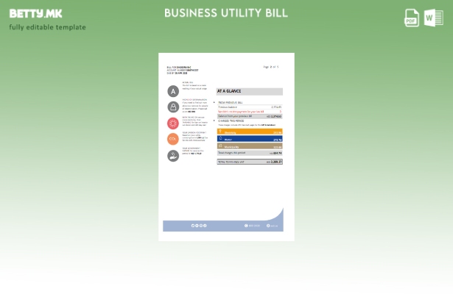Click the orange Electricity charge row

(250, 132)
